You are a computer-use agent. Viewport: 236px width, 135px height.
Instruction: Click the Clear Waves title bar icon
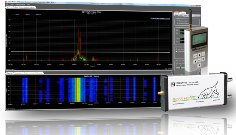(x=6, y=2)
